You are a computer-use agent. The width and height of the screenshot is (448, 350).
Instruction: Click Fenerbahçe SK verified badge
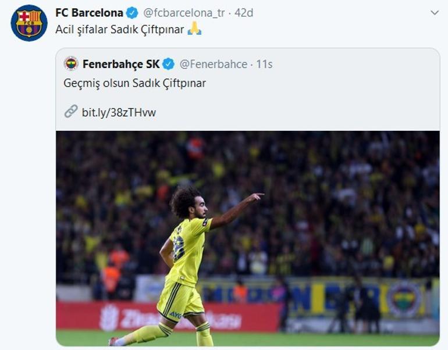(169, 64)
